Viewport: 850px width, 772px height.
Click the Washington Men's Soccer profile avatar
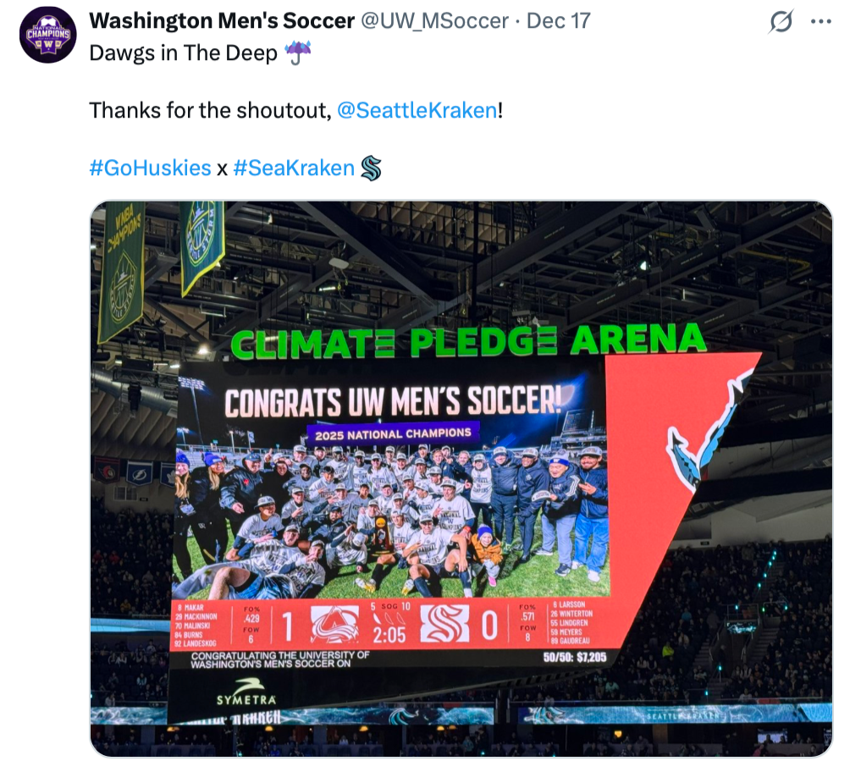[x=48, y=35]
